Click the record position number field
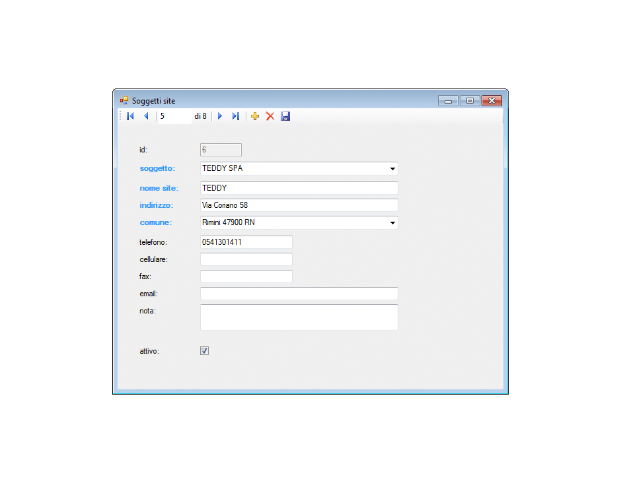The height and width of the screenshot is (483, 621). point(175,116)
